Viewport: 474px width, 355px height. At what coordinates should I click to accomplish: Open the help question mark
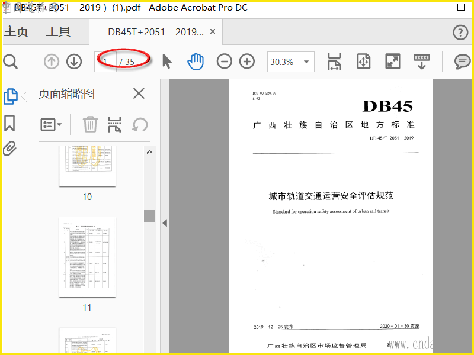(460, 32)
